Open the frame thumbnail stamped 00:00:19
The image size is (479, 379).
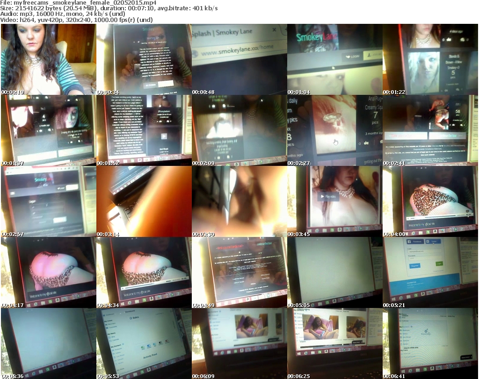[x=49, y=59]
